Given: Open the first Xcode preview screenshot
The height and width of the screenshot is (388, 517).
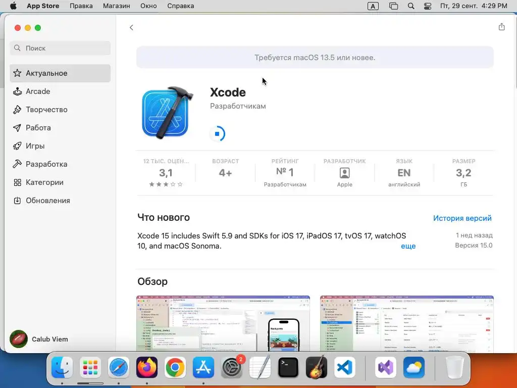Looking at the screenshot, I should [x=223, y=323].
